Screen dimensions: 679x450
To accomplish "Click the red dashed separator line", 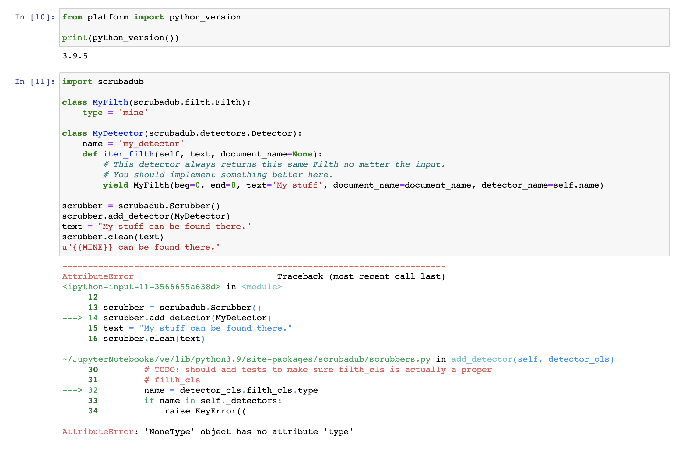I will coord(253,266).
